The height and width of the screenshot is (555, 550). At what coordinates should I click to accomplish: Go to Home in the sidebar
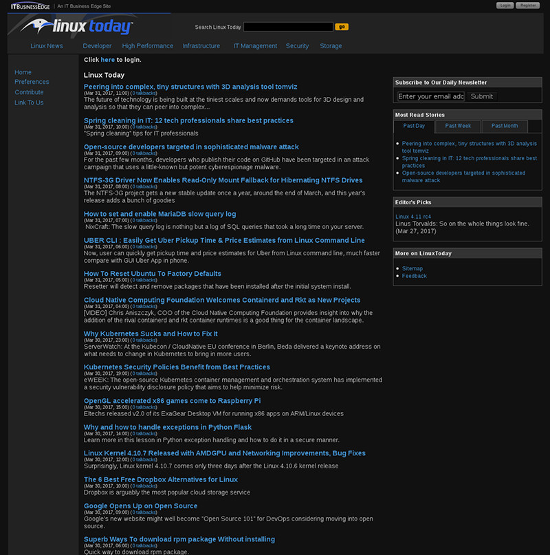coord(23,72)
